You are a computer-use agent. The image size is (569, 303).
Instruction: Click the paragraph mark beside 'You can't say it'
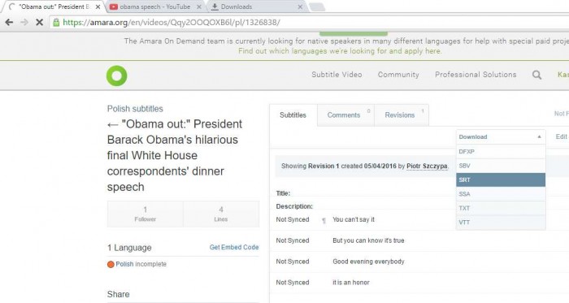pyautogui.click(x=324, y=220)
